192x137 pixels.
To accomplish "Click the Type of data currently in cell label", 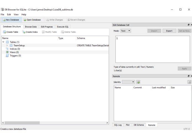I will [134, 67].
